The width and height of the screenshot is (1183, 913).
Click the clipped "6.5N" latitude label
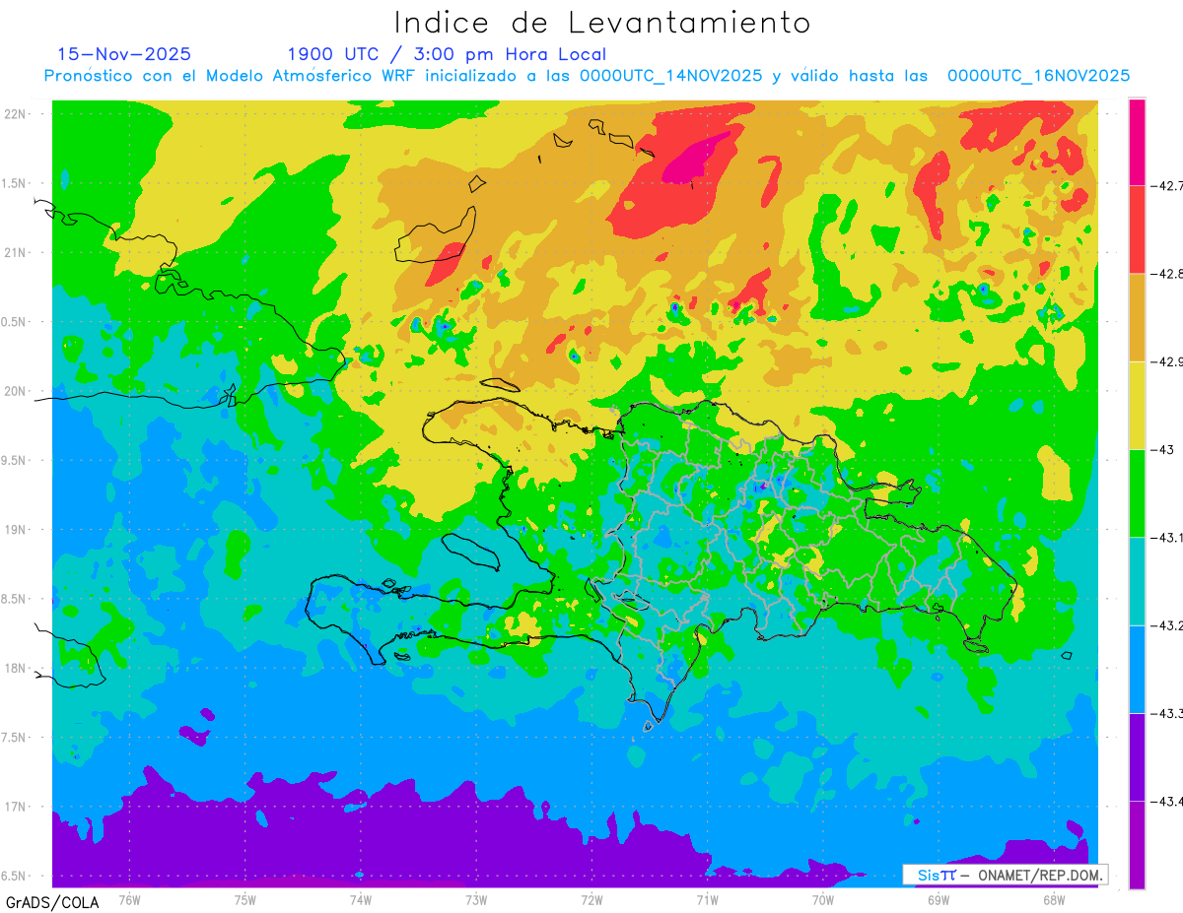13,876
